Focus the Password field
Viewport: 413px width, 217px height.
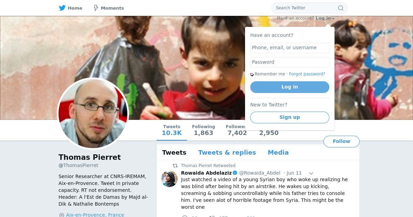290,62
